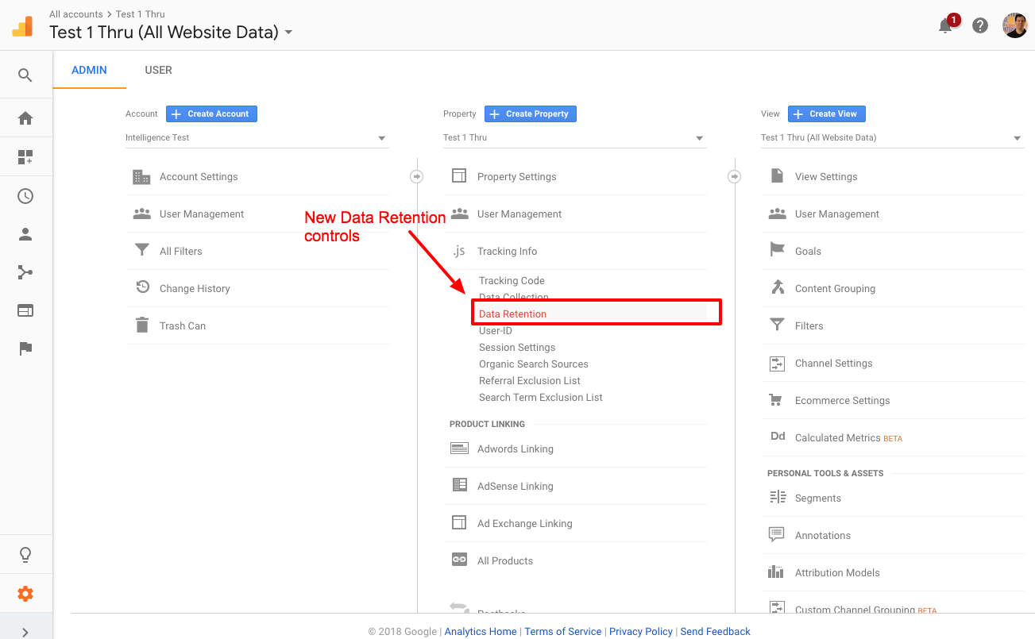Open Behavior reports window icon
The image size is (1035, 639).
tap(25, 310)
